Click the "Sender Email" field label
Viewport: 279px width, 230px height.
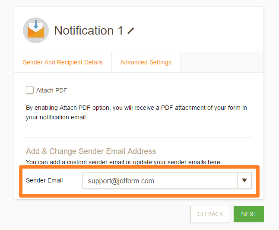click(44, 180)
